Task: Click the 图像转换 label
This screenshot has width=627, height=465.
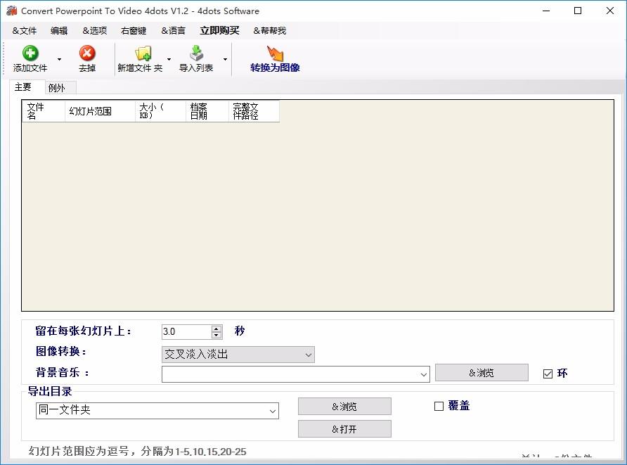Action: pos(60,351)
